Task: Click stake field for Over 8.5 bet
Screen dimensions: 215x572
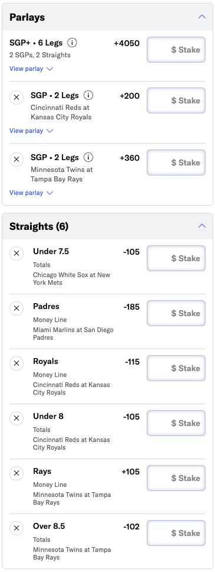Action: 176,533
